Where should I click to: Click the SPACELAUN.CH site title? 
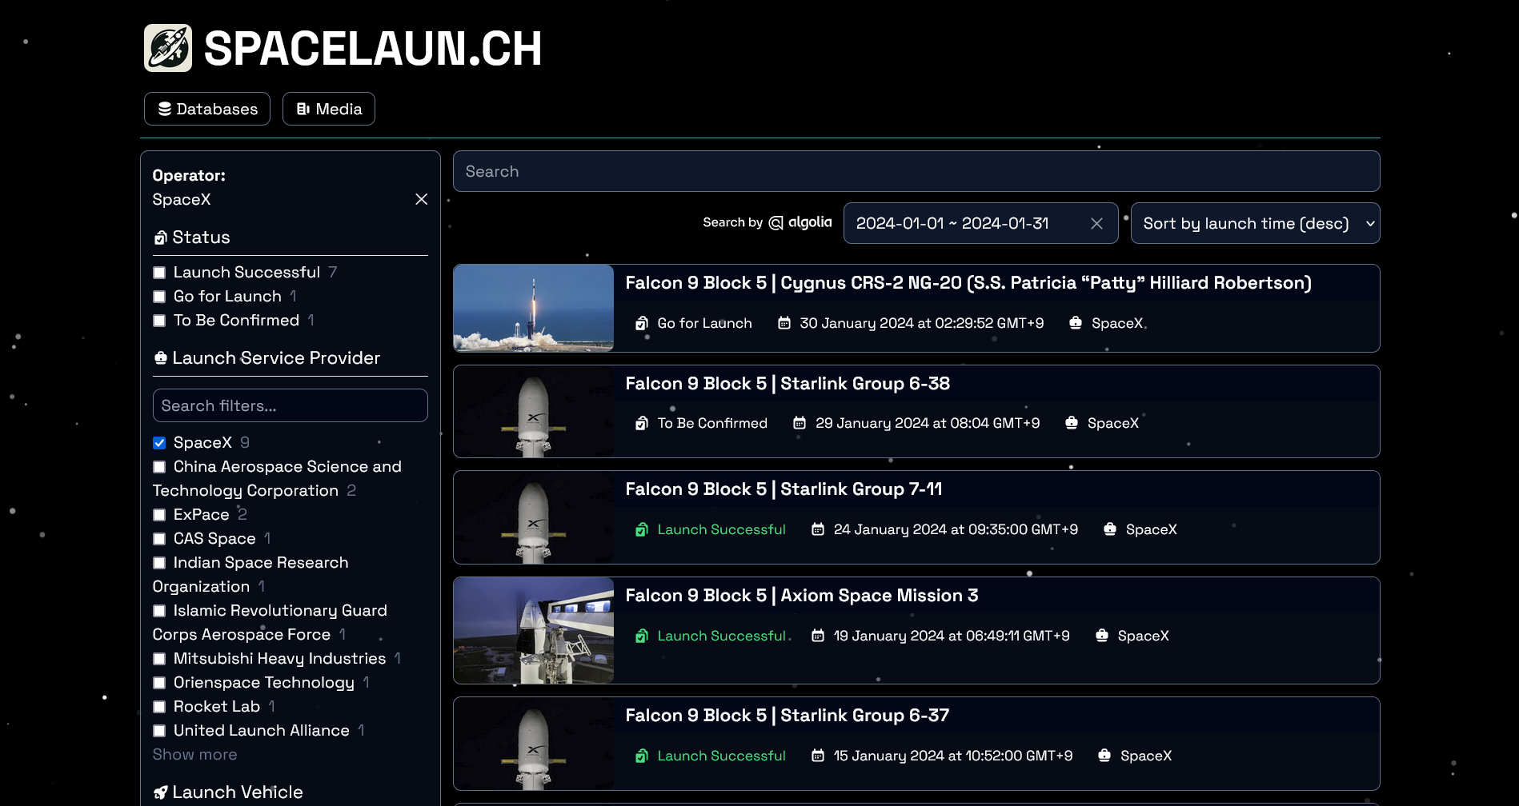[373, 48]
